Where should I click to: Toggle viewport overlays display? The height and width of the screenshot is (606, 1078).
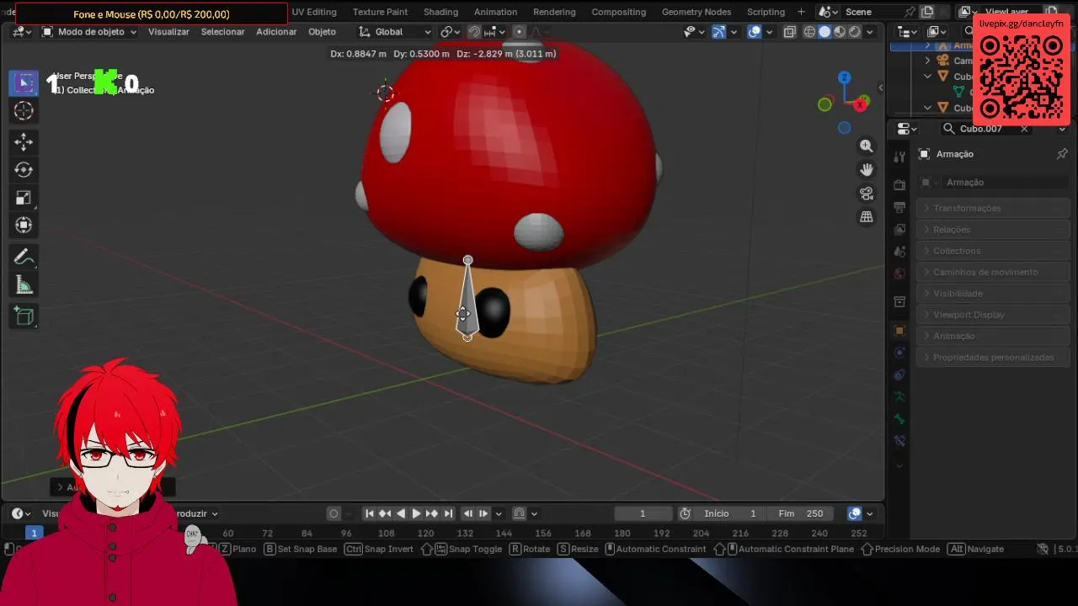[x=755, y=32]
